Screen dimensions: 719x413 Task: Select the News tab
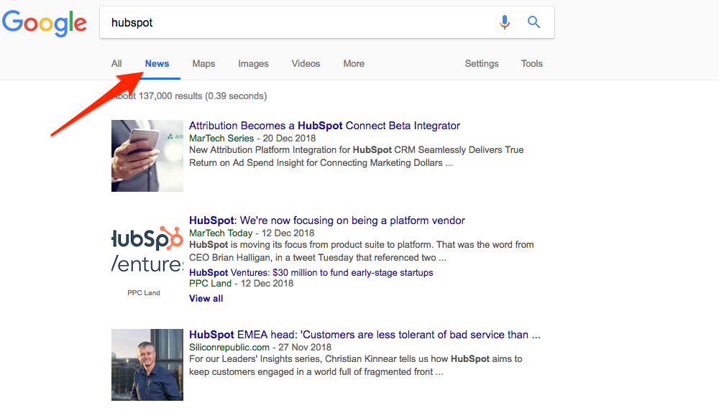(x=157, y=64)
